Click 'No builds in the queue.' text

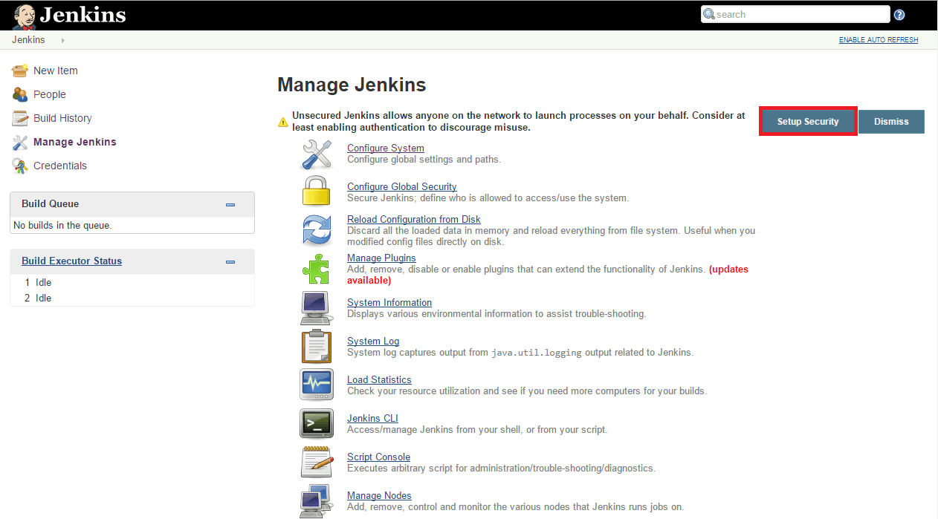coord(62,225)
